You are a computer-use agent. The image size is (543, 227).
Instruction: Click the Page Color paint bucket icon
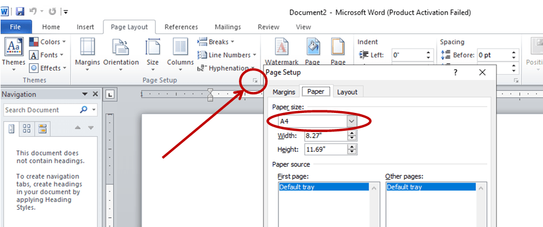(x=313, y=47)
